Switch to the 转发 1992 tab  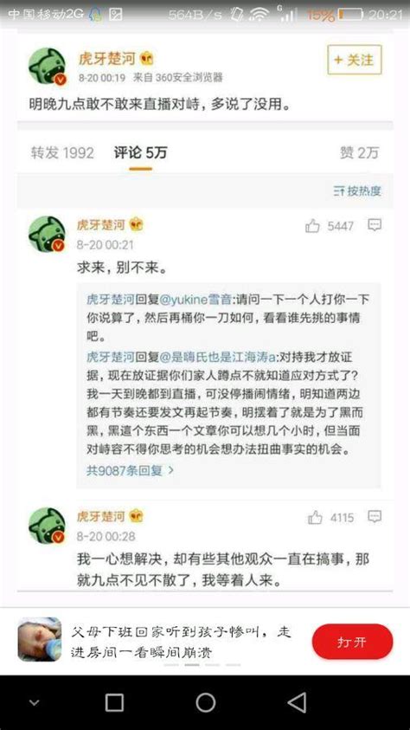pos(62,152)
